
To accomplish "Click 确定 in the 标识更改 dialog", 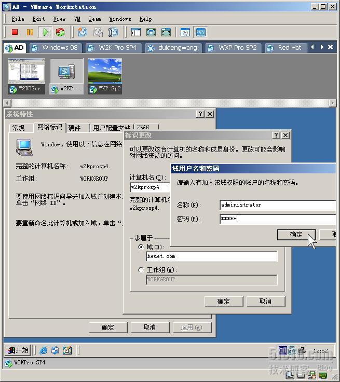I will [224, 302].
